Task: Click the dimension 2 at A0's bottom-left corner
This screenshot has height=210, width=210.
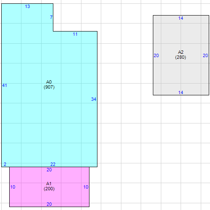Action: pyautogui.click(x=5, y=164)
